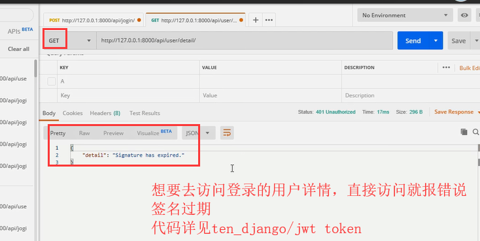Save the current request
Viewport: 480px width, 241px height.
[x=458, y=40]
